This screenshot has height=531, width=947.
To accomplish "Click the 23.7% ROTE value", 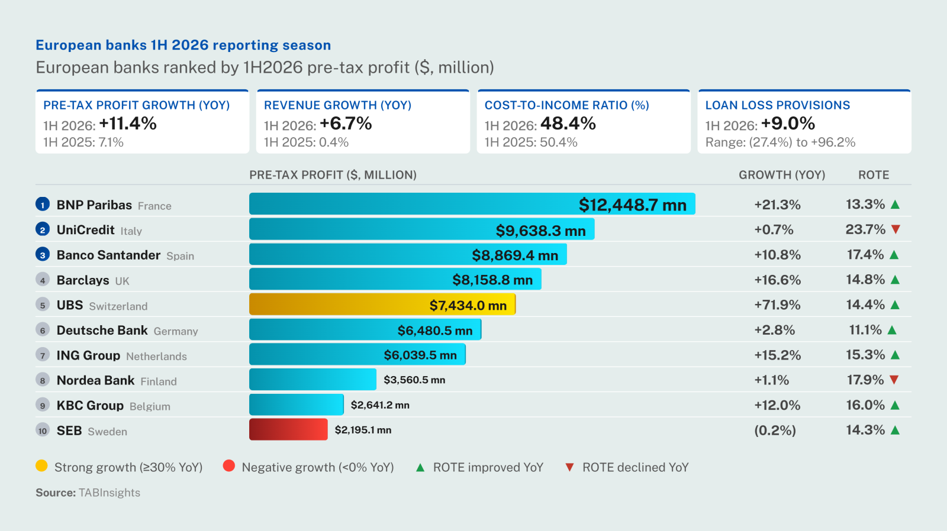I will coord(865,229).
